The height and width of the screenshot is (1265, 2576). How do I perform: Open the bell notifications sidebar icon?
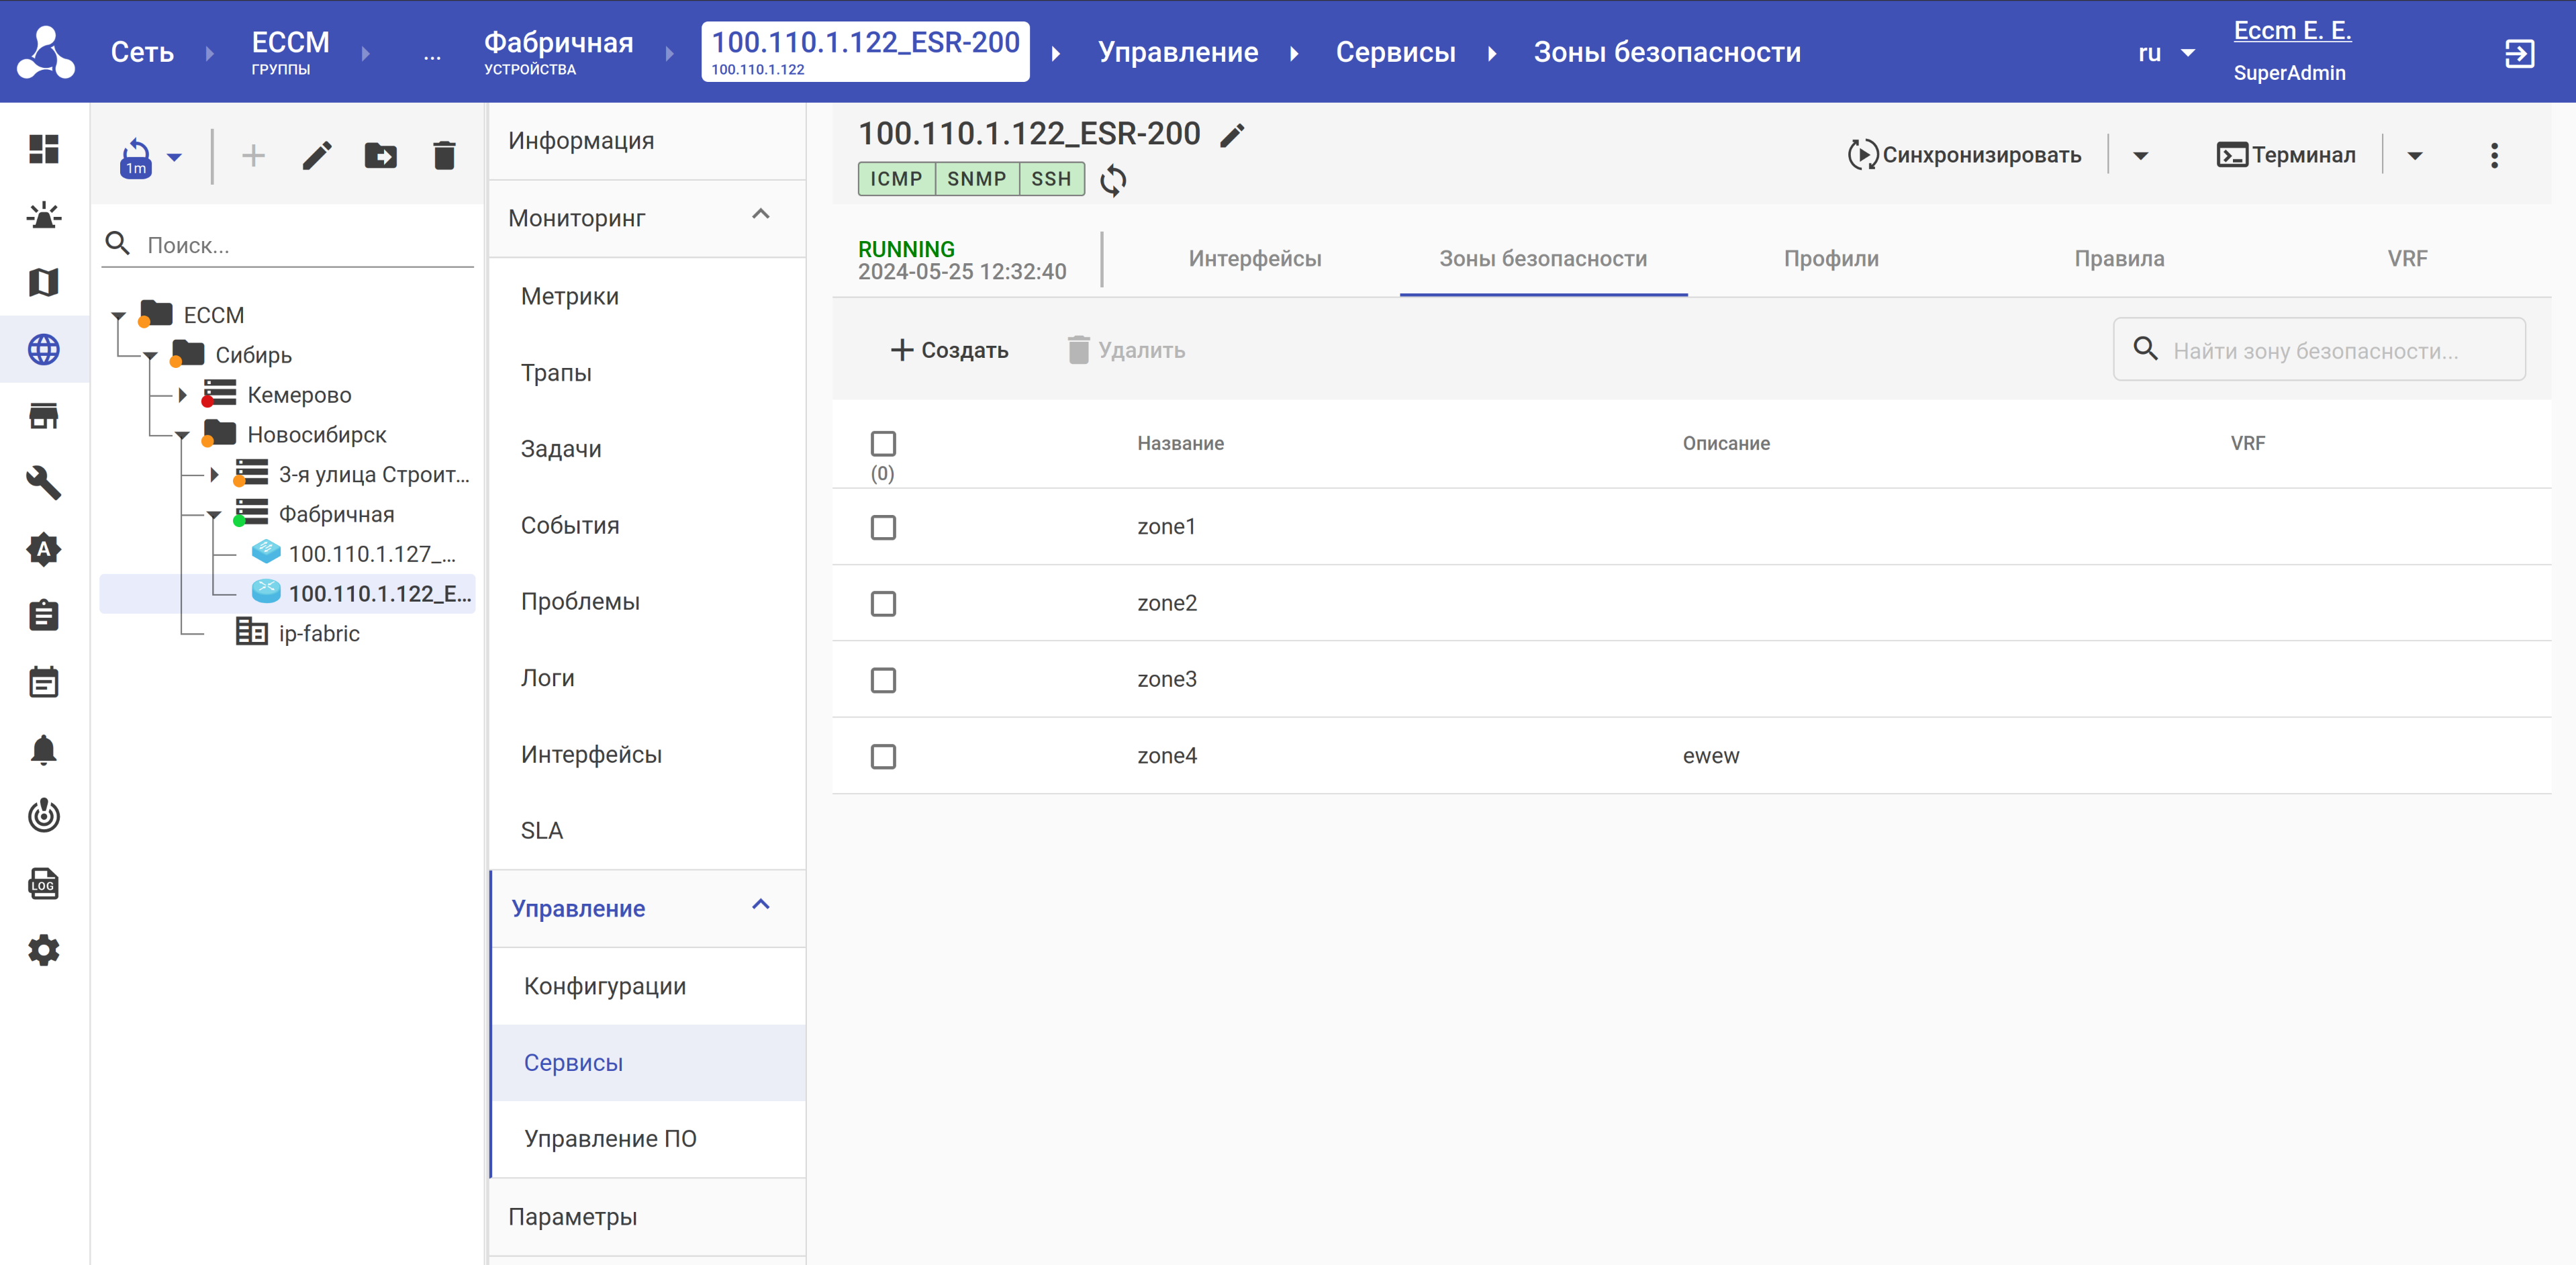(43, 750)
